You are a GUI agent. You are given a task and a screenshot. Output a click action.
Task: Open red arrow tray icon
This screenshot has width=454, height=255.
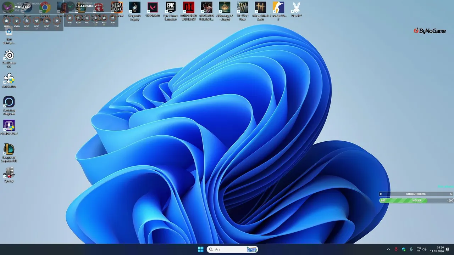[396, 249]
